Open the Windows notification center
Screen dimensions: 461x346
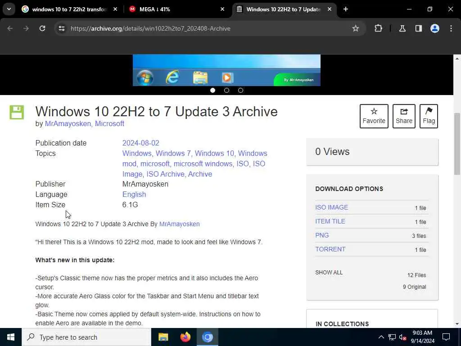[x=446, y=337]
